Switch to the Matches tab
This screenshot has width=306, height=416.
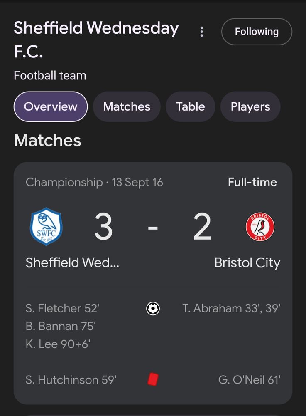[x=127, y=106]
